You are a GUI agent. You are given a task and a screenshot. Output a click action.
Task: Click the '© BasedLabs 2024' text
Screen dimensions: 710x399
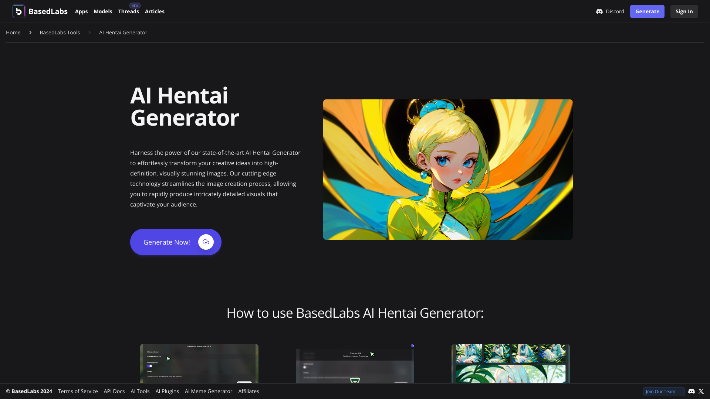(29, 391)
